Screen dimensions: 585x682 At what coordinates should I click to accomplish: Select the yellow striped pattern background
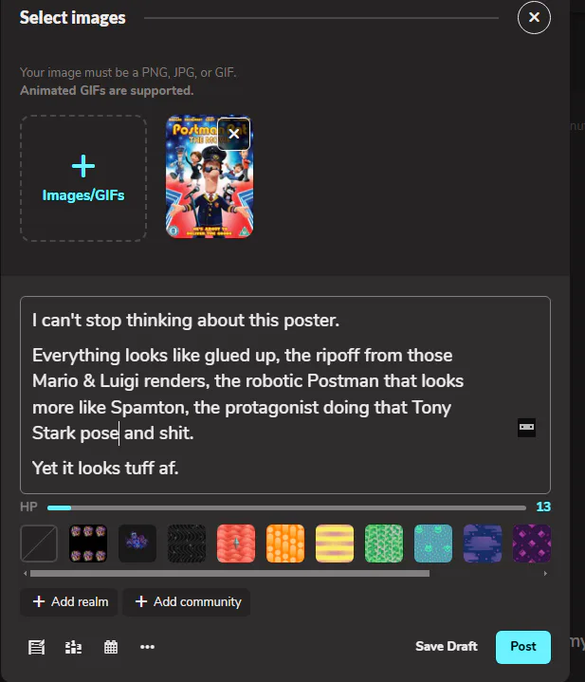pos(335,544)
